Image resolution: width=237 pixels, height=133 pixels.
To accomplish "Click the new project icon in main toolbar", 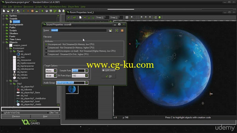I will coord(4,11).
